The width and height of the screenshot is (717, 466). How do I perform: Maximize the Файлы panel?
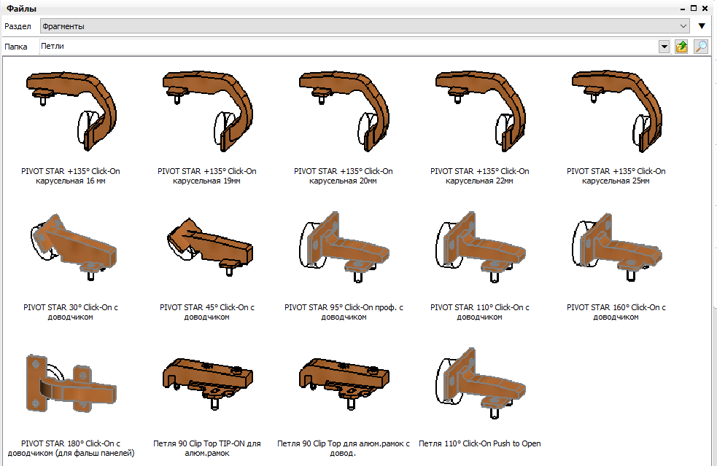[694, 8]
